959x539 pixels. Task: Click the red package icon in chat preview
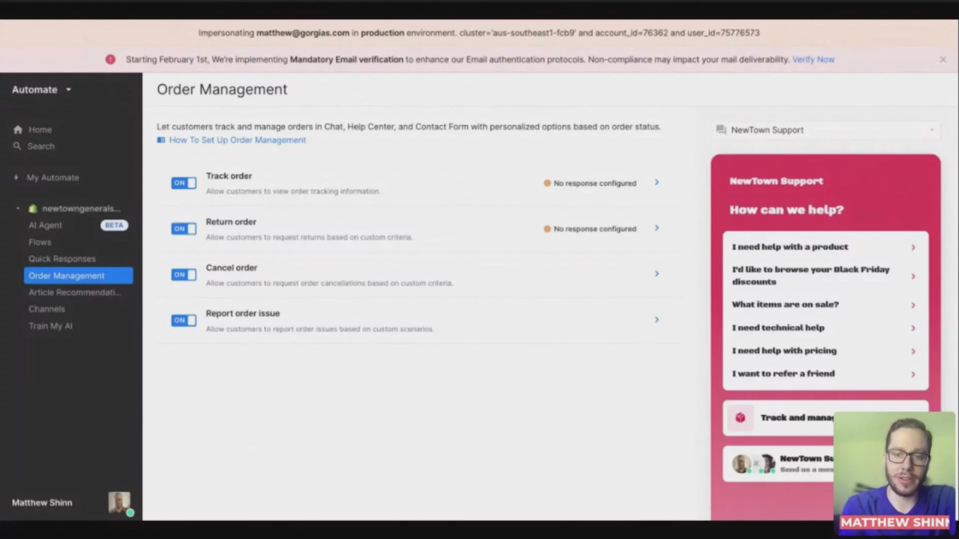pyautogui.click(x=740, y=418)
